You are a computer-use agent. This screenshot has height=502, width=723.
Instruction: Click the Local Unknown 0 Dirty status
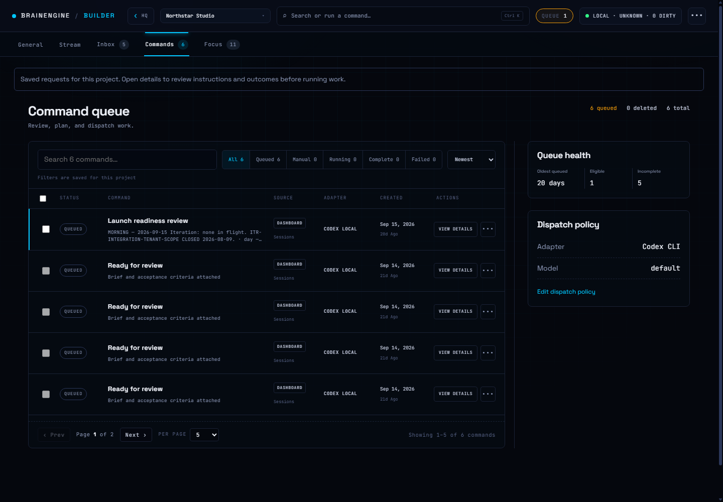click(x=631, y=16)
